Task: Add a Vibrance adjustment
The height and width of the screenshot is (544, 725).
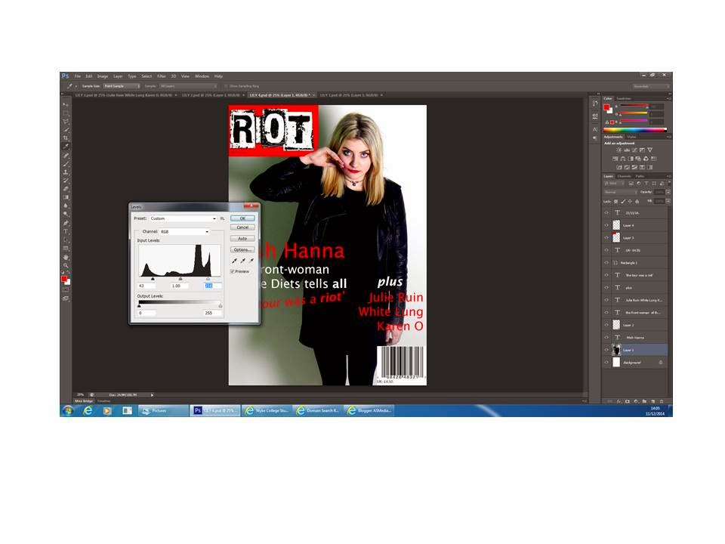Action: click(649, 150)
